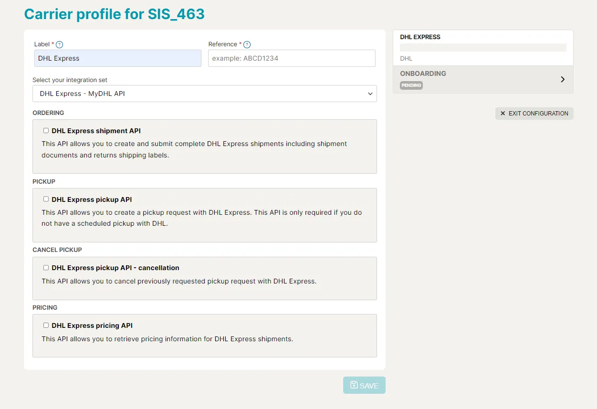This screenshot has width=597, height=409.
Task: Click the floppy disk Save icon
Action: (354, 385)
